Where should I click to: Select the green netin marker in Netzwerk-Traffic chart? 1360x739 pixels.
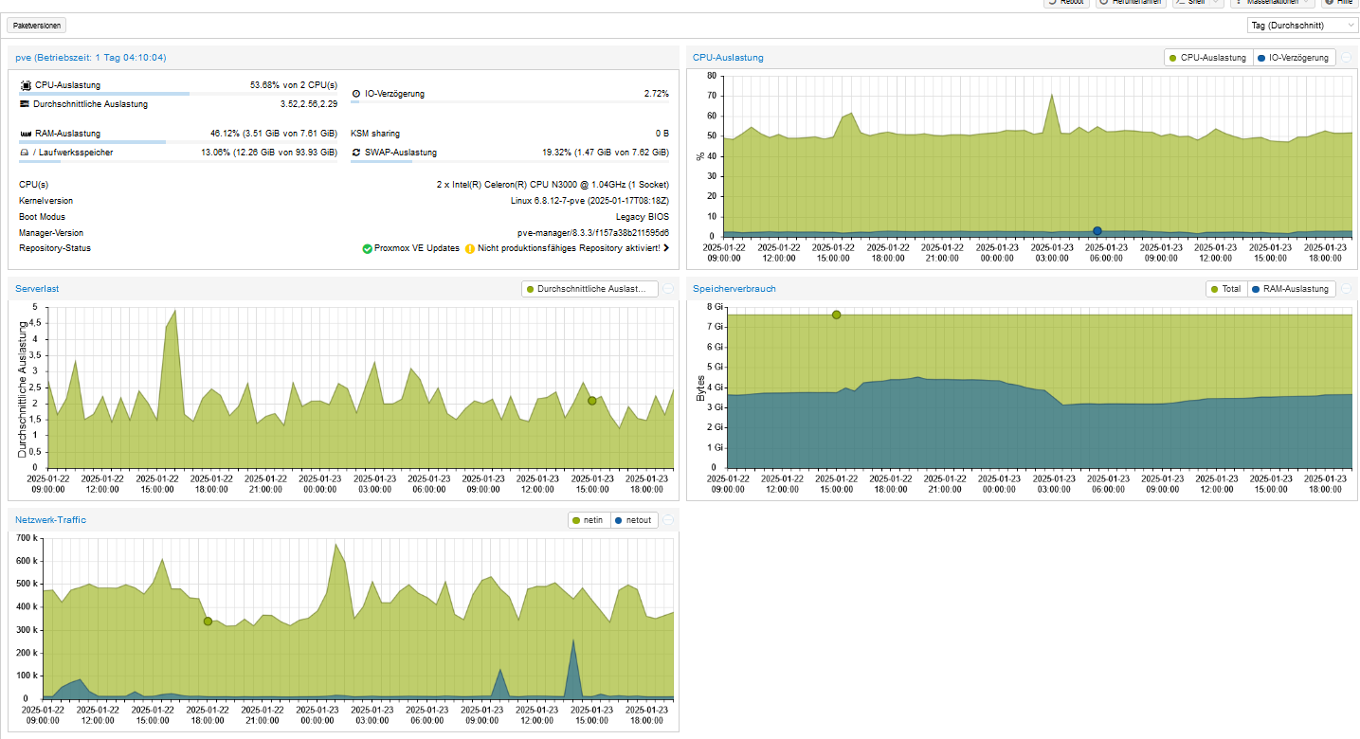[208, 622]
